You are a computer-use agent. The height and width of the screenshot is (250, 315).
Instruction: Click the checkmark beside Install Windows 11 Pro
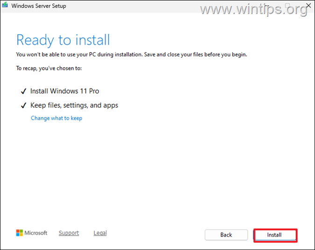coord(23,91)
